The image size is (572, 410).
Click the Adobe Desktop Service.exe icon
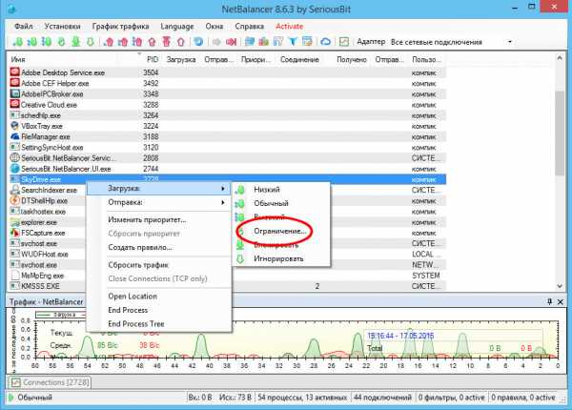point(13,72)
